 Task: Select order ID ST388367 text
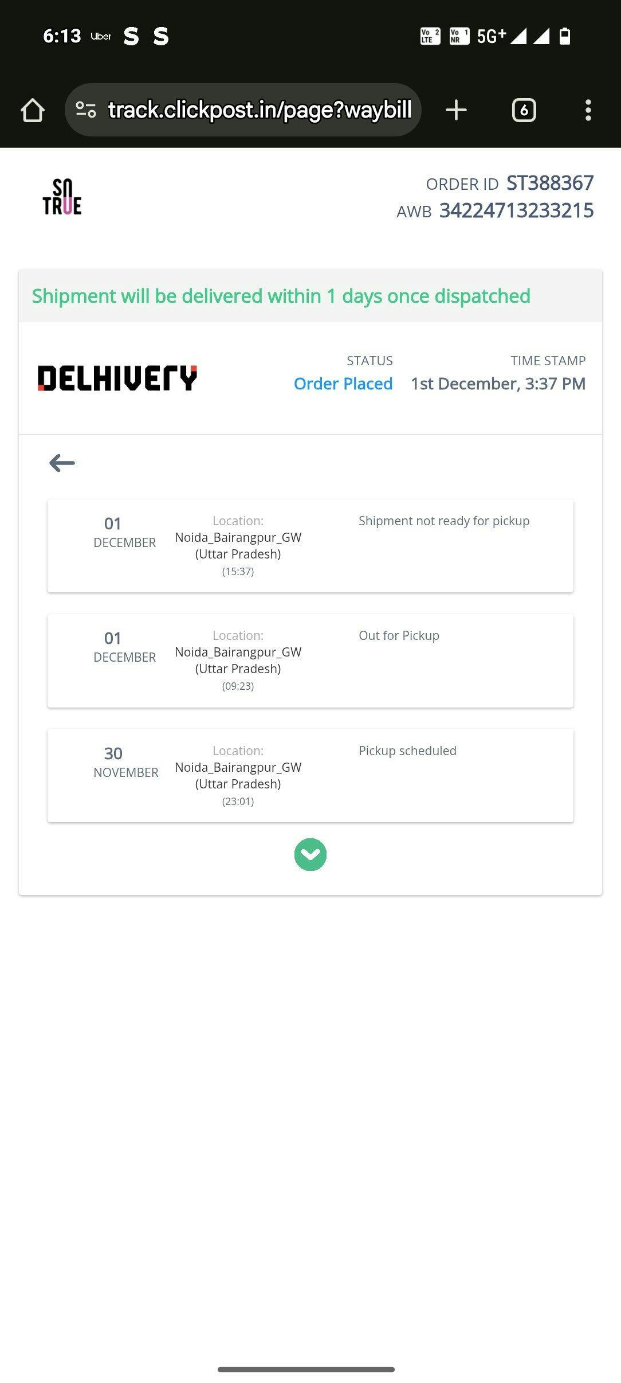point(549,183)
